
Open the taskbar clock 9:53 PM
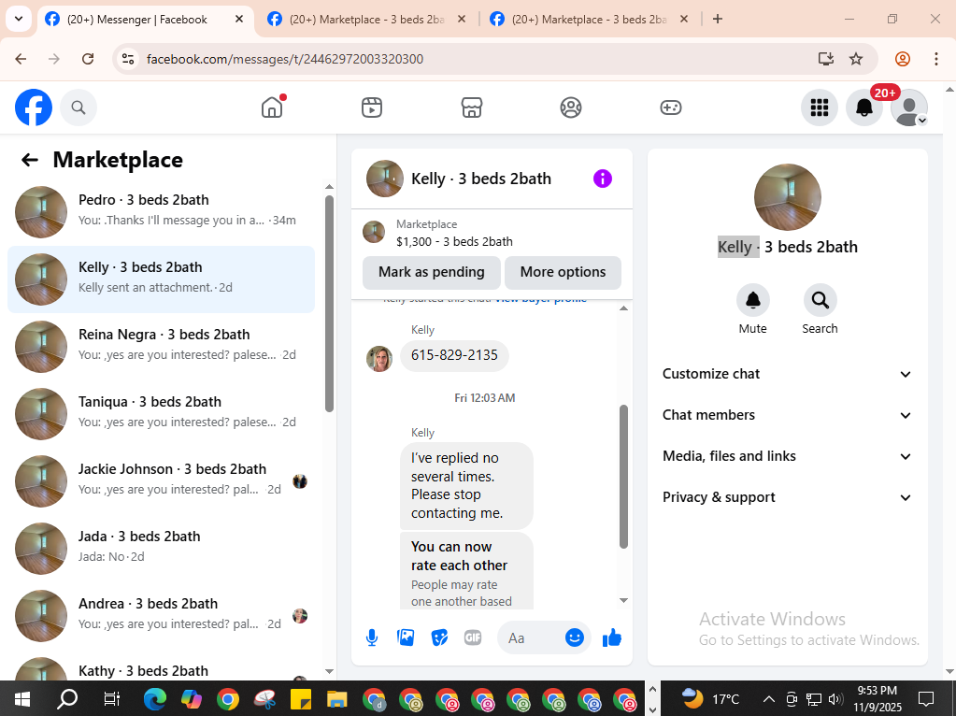pos(877,699)
